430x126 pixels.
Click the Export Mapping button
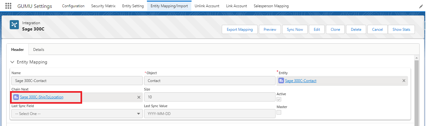[240, 30]
